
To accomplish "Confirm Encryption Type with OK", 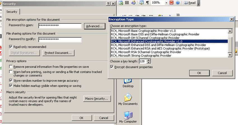I will [199, 73].
